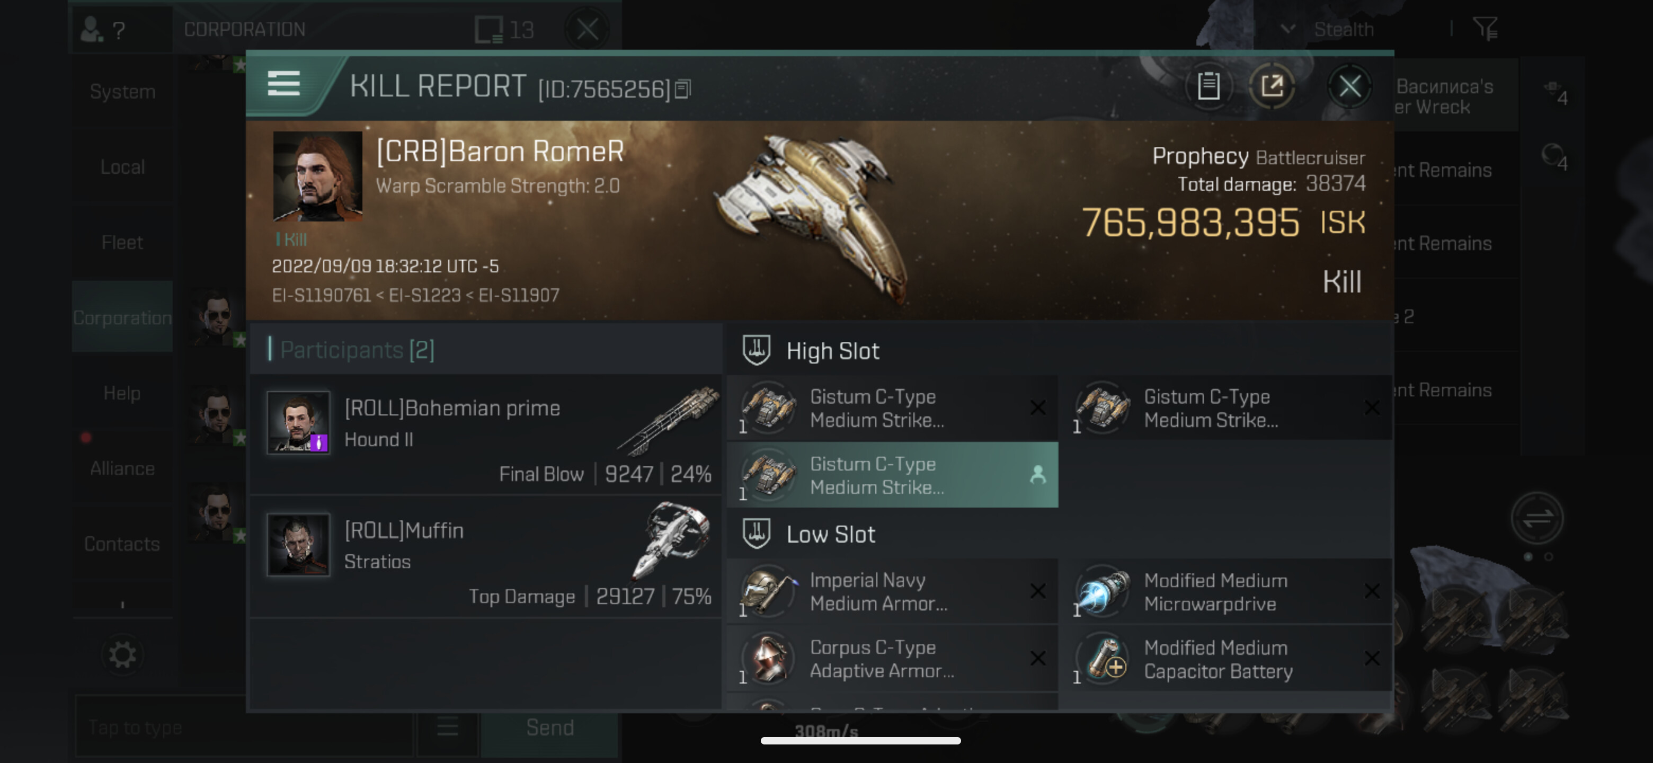Viewport: 1653px width, 763px height.
Task: Close the kill report window
Action: (1349, 86)
